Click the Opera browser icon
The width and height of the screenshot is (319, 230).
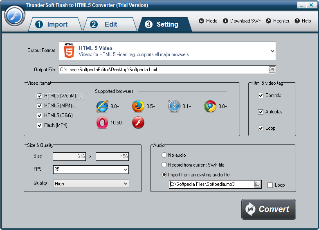[x=102, y=122]
